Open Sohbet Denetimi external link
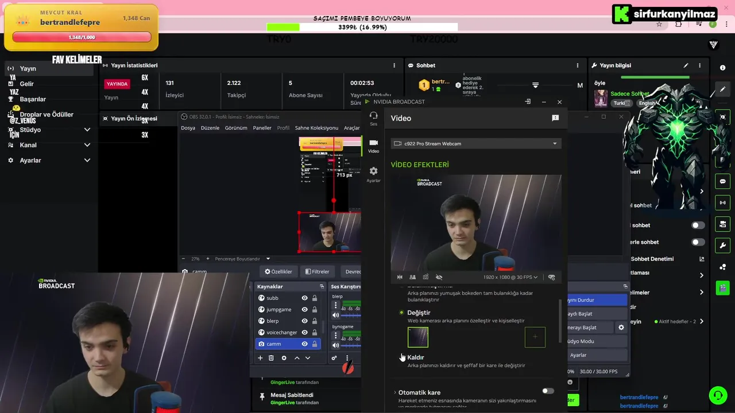Screen dimensions: 735x413 702,259
